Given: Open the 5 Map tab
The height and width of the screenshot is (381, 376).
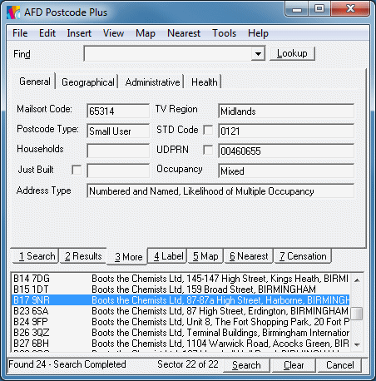Looking at the screenshot, I should tap(205, 256).
